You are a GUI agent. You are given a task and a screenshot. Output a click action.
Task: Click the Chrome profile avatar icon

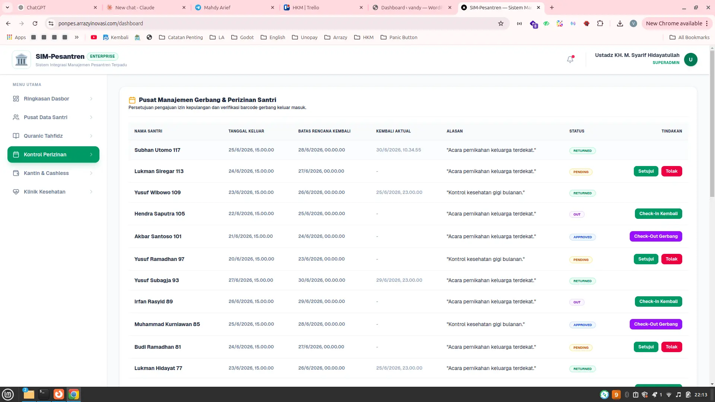(x=633, y=23)
